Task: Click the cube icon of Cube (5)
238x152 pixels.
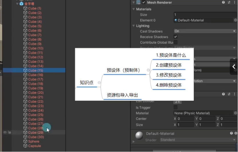Action: (x=25, y=26)
